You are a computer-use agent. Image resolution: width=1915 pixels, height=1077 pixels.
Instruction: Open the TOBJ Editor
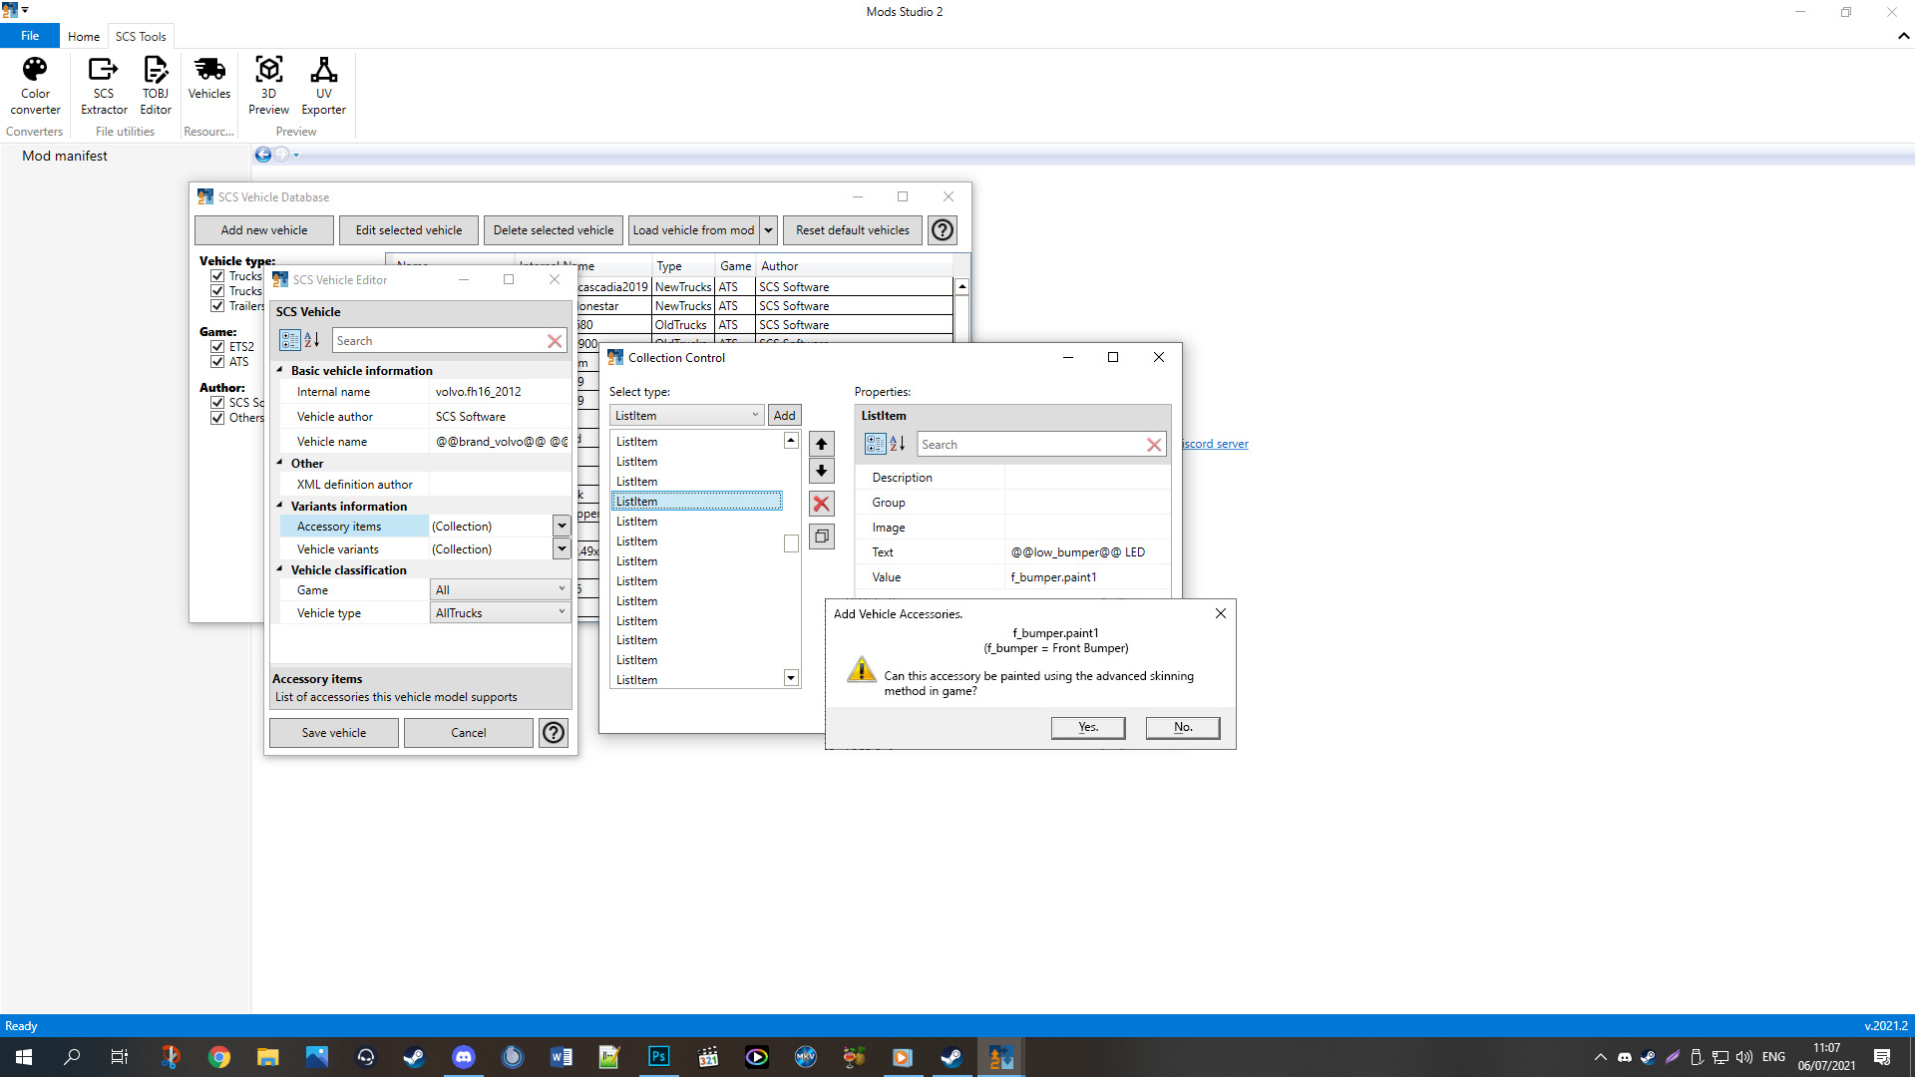[x=156, y=85]
